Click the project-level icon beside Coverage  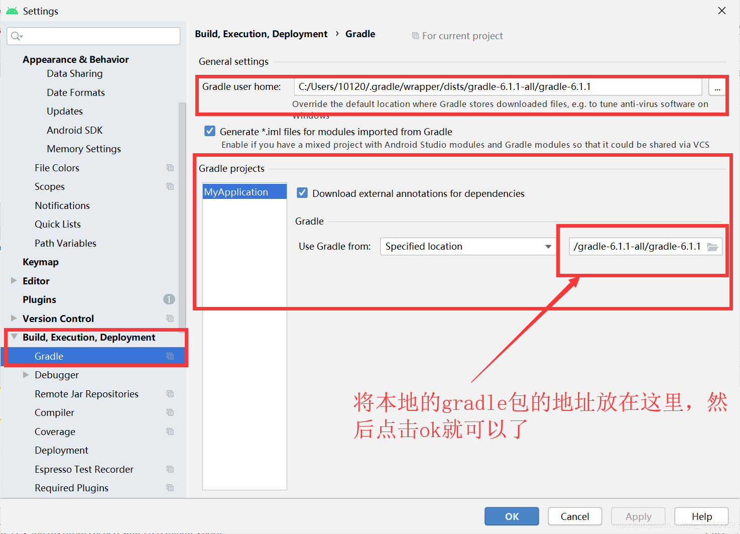(170, 432)
